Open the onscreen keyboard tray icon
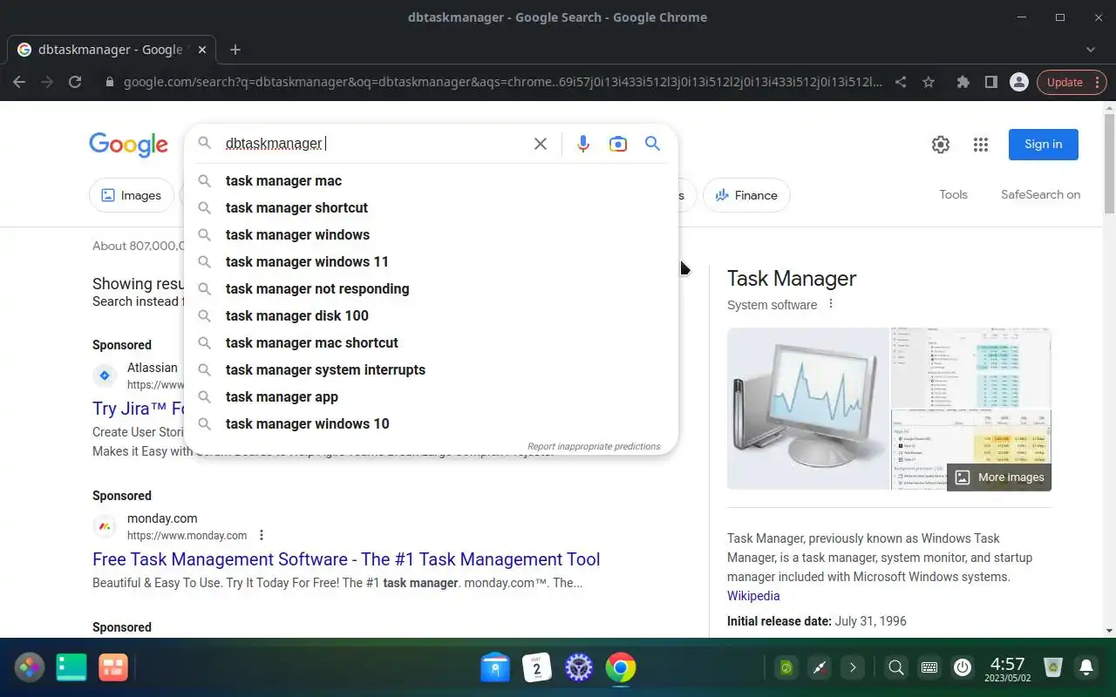 [x=929, y=667]
